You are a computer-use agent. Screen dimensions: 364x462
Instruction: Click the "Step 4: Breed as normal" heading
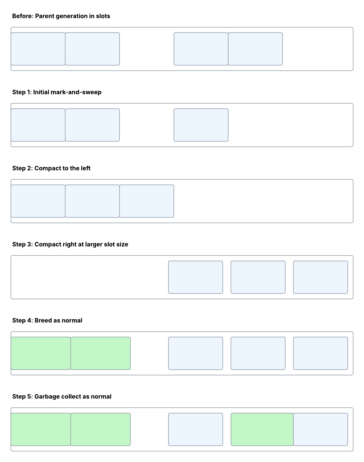[47, 320]
